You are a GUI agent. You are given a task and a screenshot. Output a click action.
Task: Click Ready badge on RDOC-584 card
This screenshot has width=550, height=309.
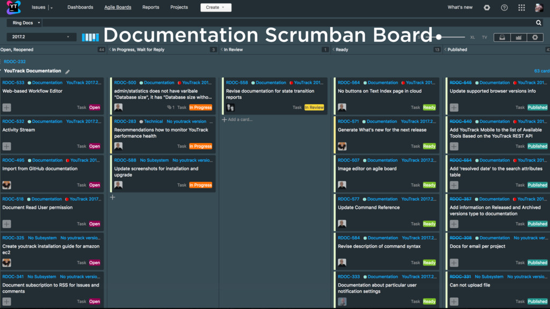point(429,263)
